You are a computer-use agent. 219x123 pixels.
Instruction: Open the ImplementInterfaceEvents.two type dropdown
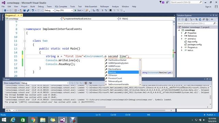[90, 19]
